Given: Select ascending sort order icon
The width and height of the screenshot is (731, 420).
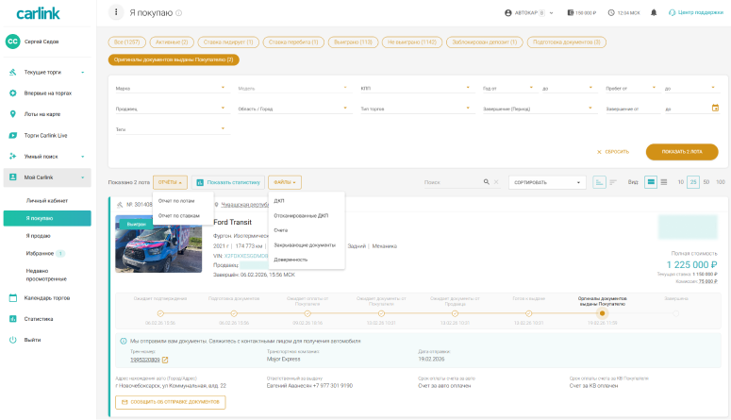Looking at the screenshot, I should pos(600,181).
